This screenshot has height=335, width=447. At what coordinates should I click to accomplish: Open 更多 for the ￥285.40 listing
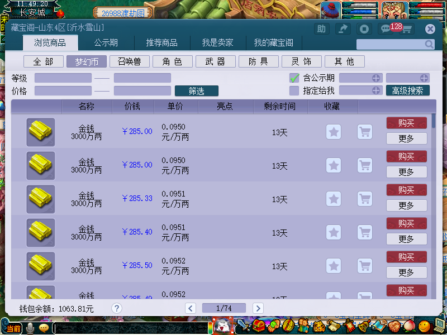click(x=407, y=239)
